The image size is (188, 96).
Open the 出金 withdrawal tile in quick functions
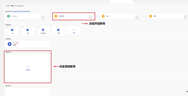point(27,31)
